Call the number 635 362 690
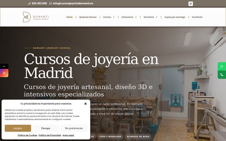226x141 pixels. tap(39, 3)
